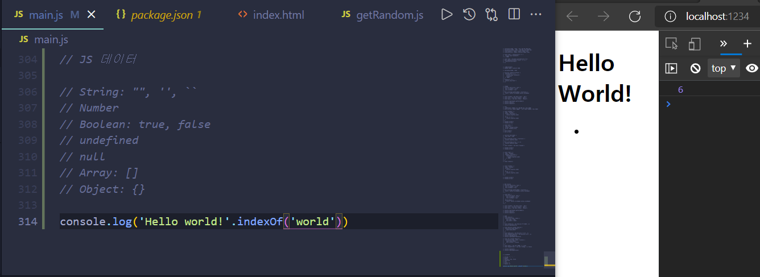Go back in the browser
This screenshot has height=277, width=760.
point(572,16)
